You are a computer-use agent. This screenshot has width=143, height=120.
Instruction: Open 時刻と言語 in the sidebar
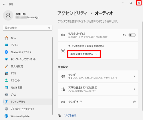(27, 88)
